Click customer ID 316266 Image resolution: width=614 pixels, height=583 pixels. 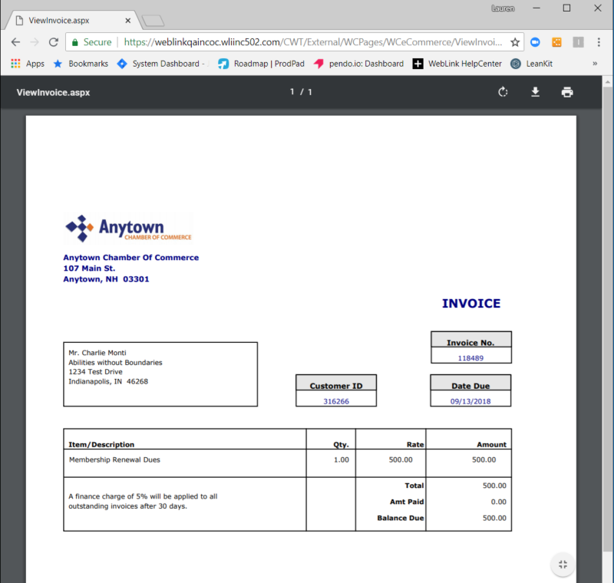(x=336, y=401)
